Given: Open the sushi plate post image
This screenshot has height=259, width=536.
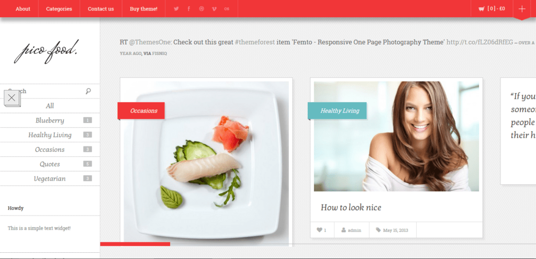Looking at the screenshot, I should pyautogui.click(x=206, y=163).
